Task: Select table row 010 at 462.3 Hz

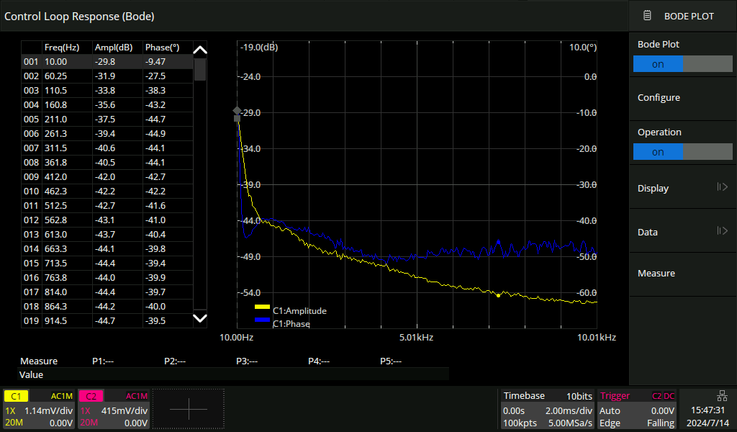Action: tap(107, 192)
